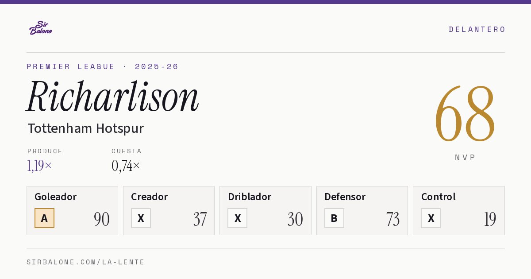Click the Cuesta 0,74× value
This screenshot has height=279, width=531.
[126, 166]
